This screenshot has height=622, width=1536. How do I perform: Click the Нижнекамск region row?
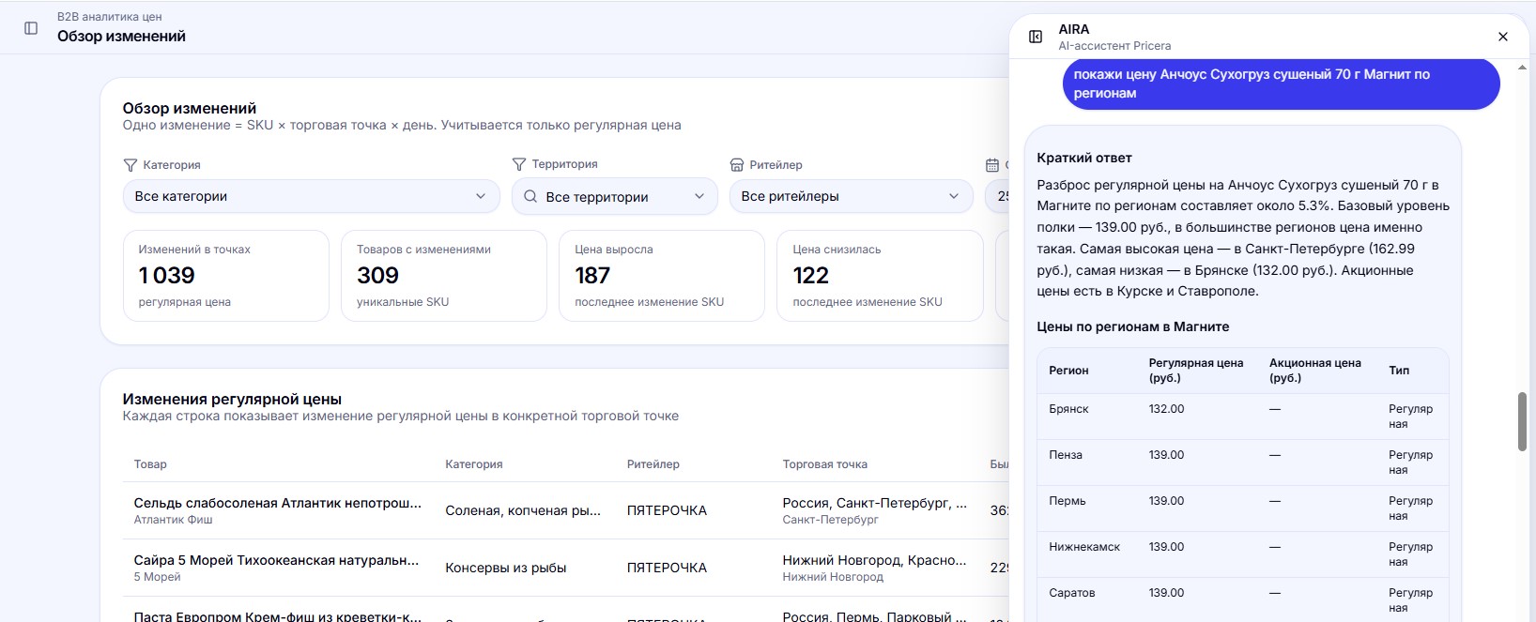[x=1242, y=554]
